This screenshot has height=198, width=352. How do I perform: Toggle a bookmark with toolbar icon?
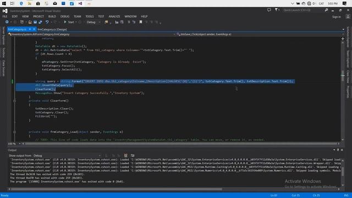[x=141, y=22]
